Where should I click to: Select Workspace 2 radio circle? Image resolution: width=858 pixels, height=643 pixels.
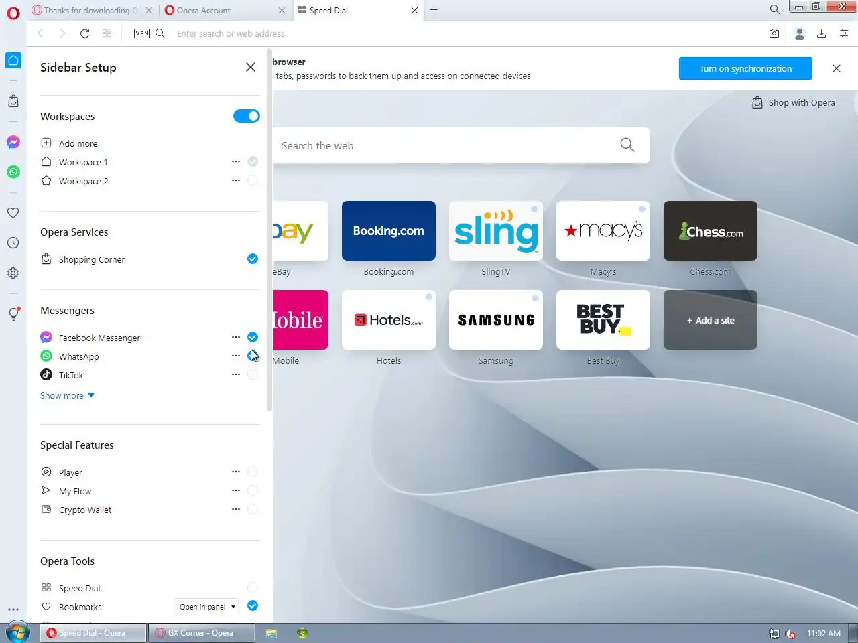253,180
